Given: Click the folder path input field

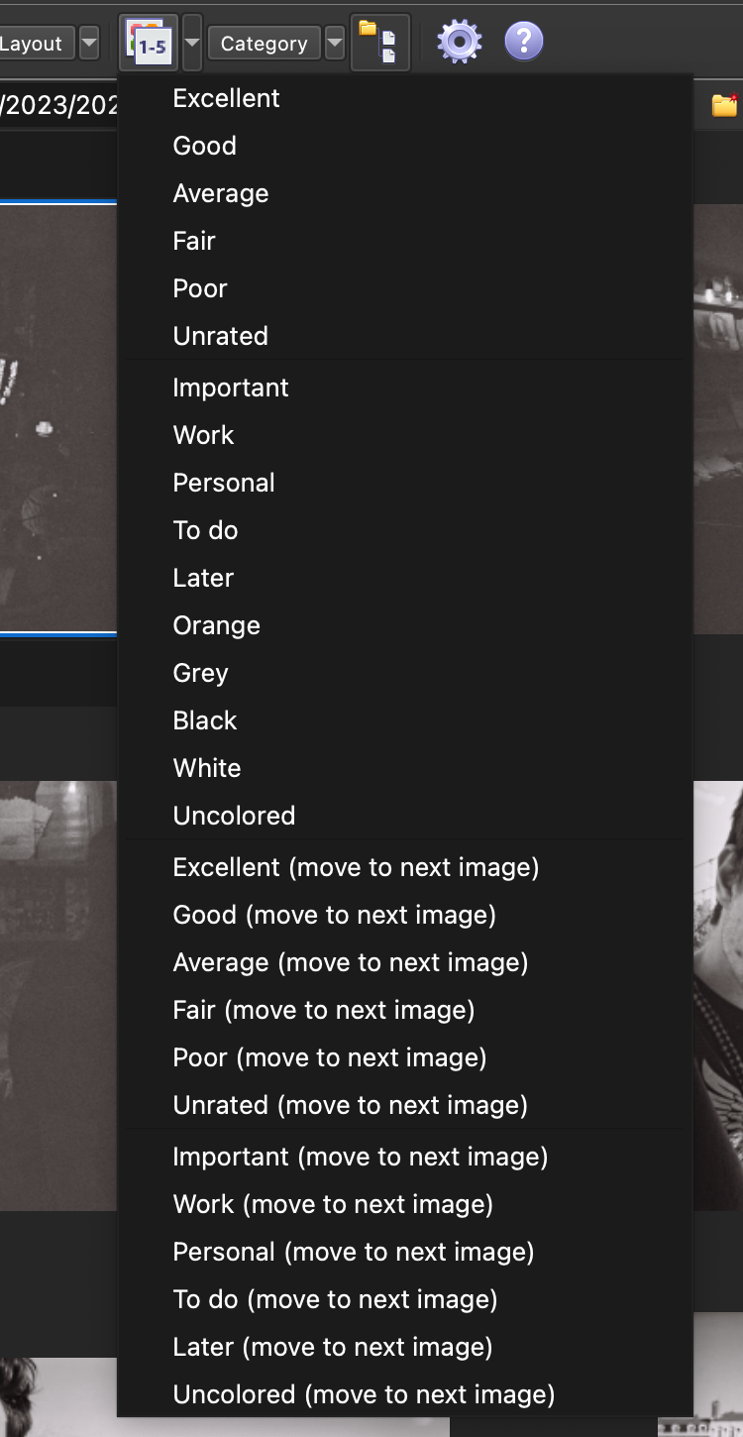Looking at the screenshot, I should (59, 105).
